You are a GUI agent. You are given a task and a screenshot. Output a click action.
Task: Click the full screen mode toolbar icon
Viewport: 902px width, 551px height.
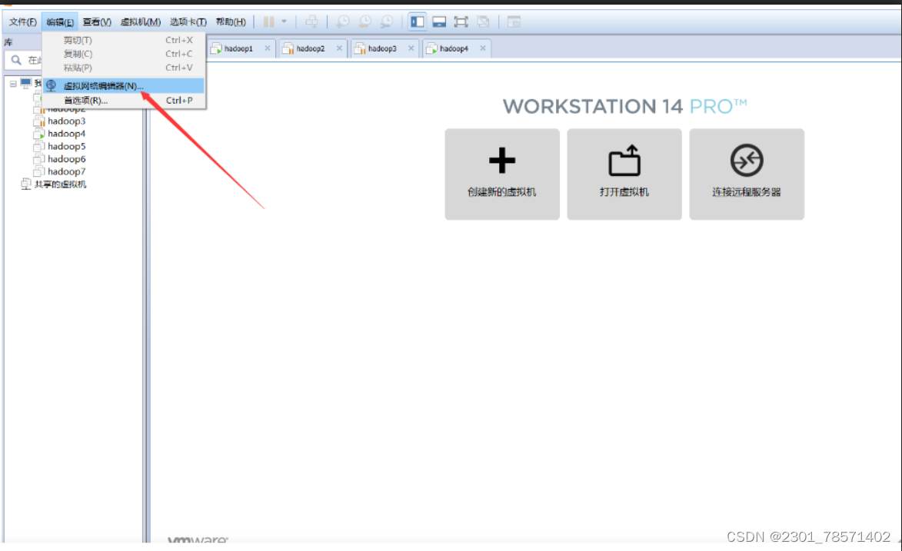coord(461,22)
